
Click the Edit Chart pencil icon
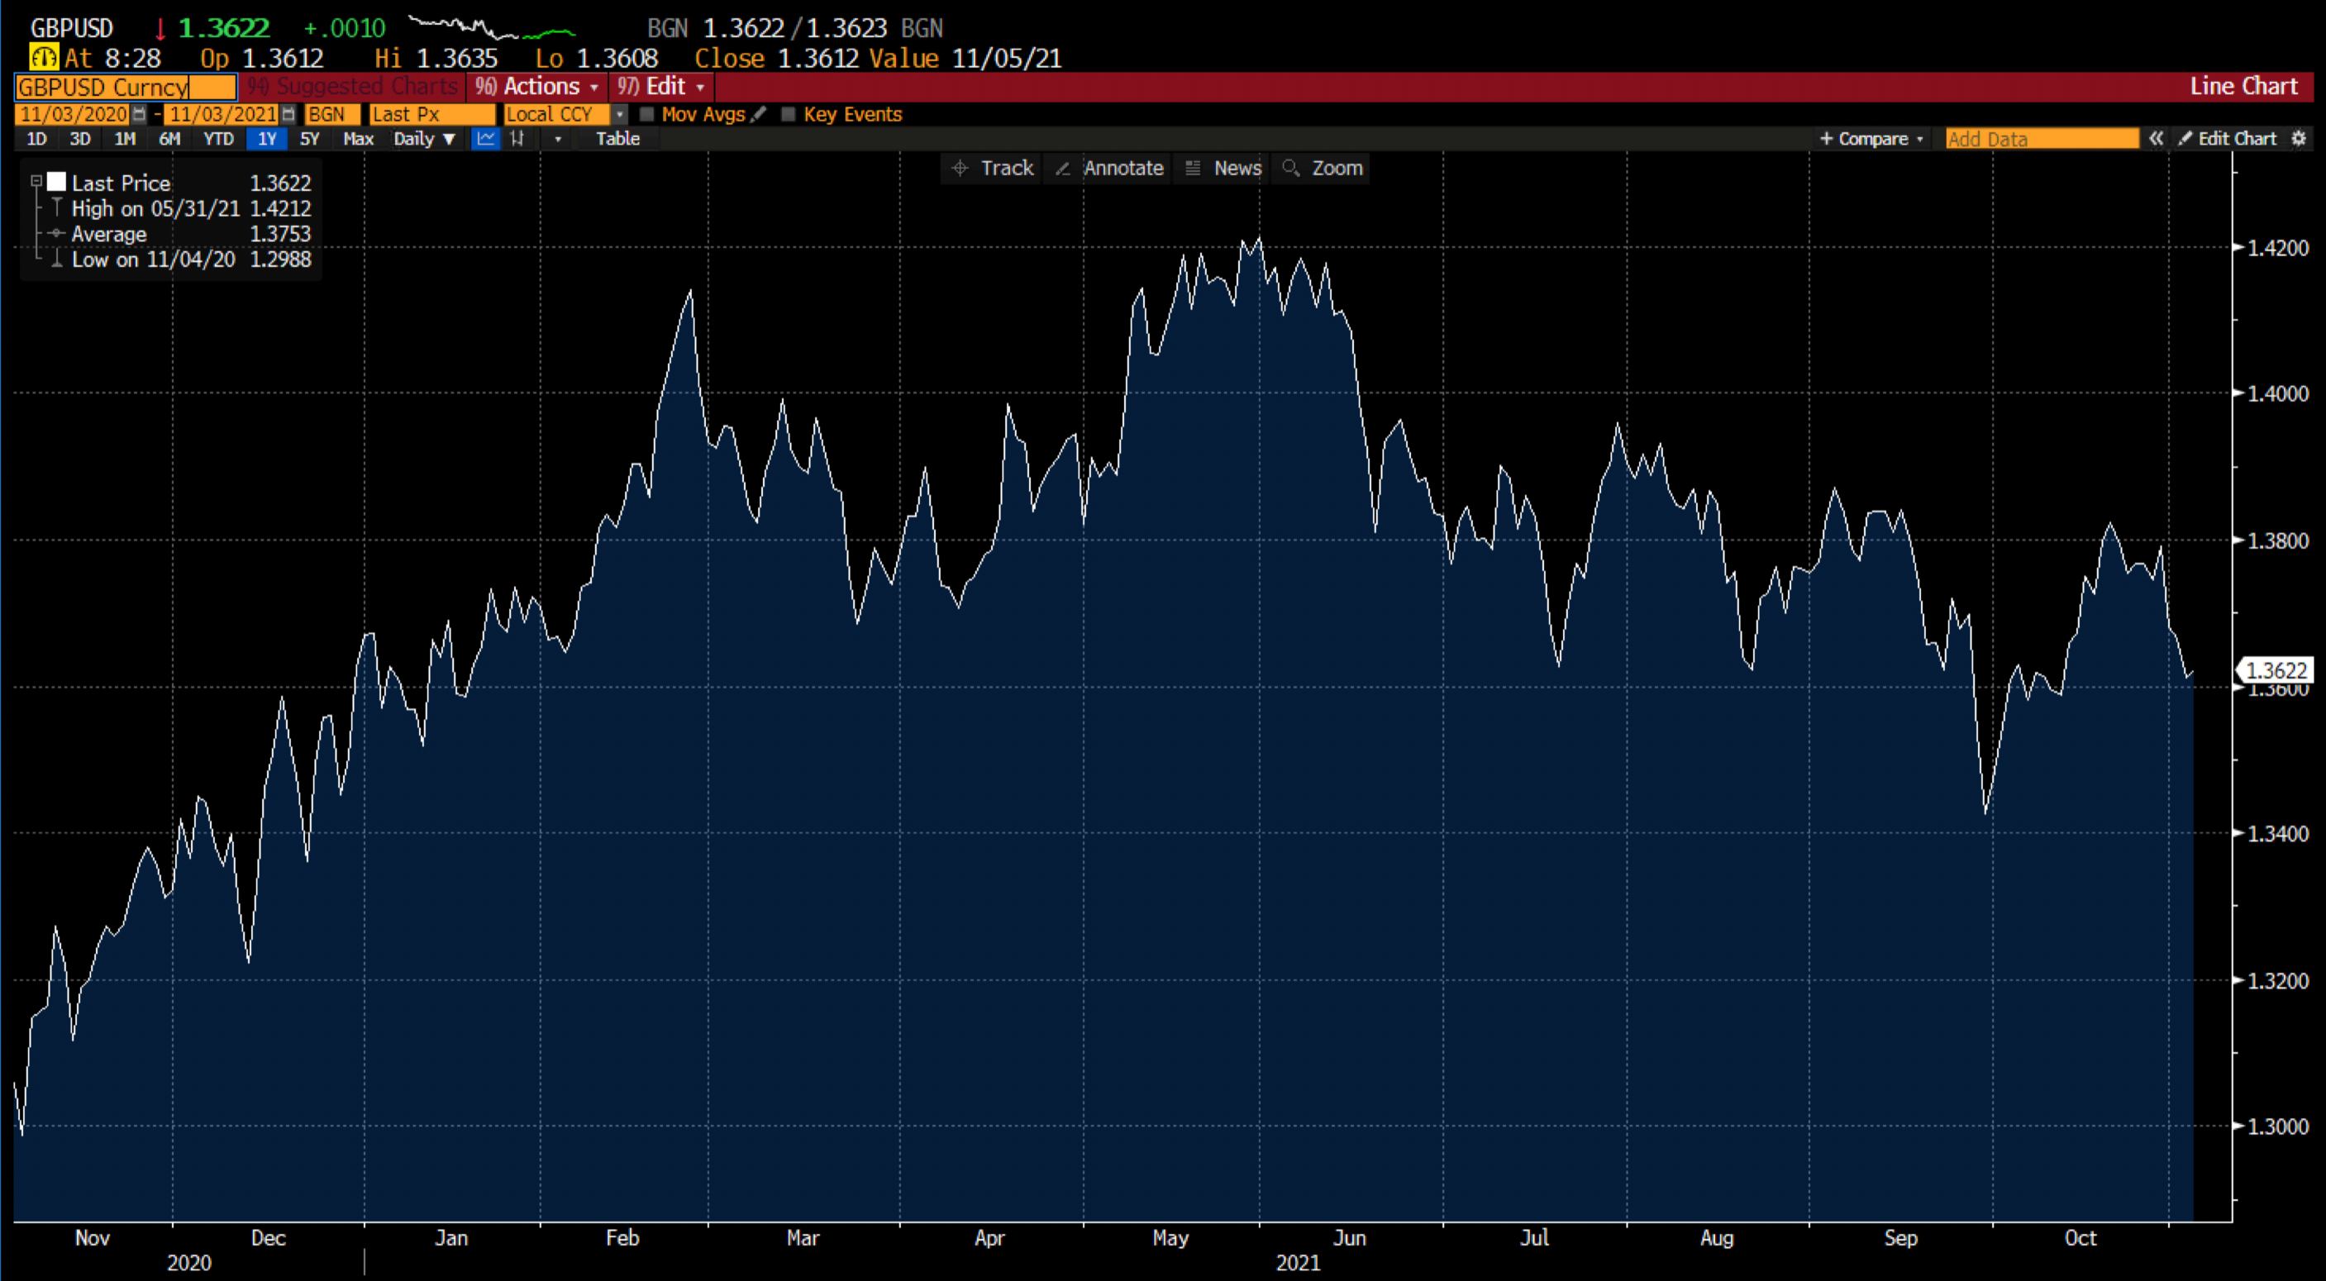click(x=2188, y=138)
